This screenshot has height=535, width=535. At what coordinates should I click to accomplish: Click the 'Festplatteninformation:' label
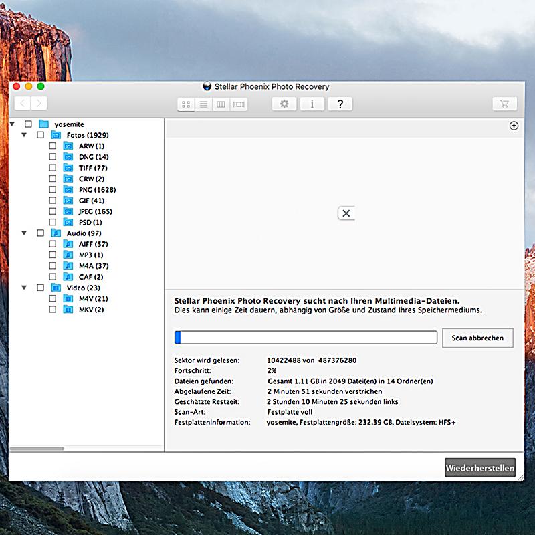pyautogui.click(x=212, y=422)
